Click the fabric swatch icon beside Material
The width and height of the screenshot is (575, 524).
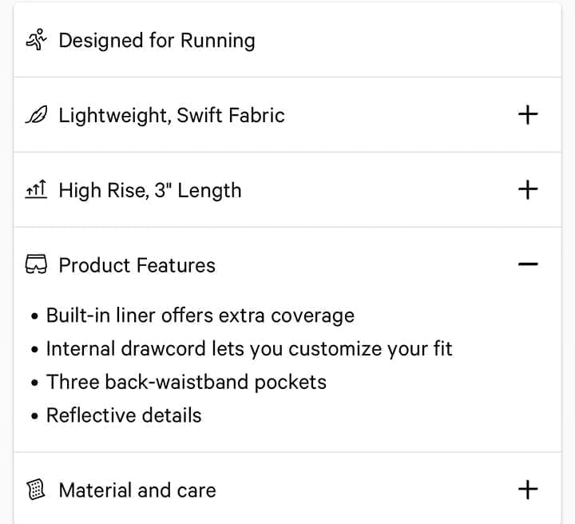[36, 490]
